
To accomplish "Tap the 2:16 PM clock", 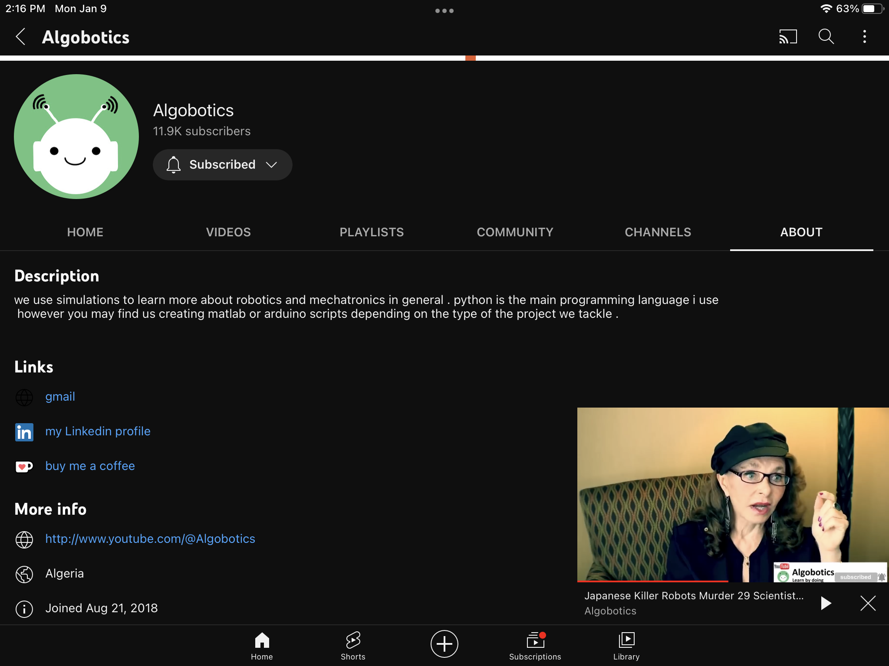I will click(26, 9).
